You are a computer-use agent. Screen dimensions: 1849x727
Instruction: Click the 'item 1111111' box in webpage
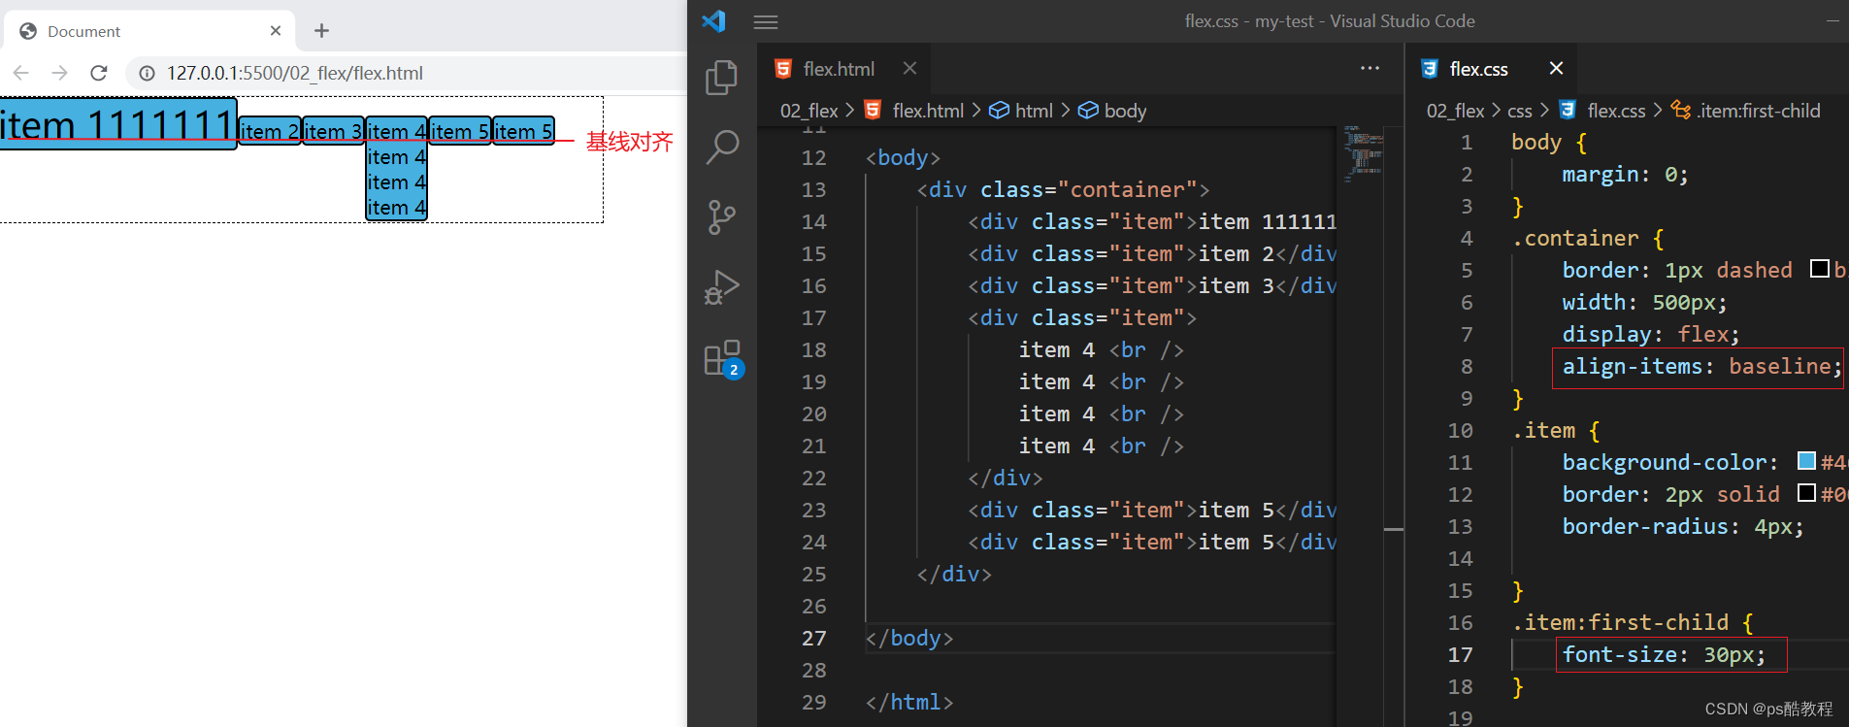[117, 124]
